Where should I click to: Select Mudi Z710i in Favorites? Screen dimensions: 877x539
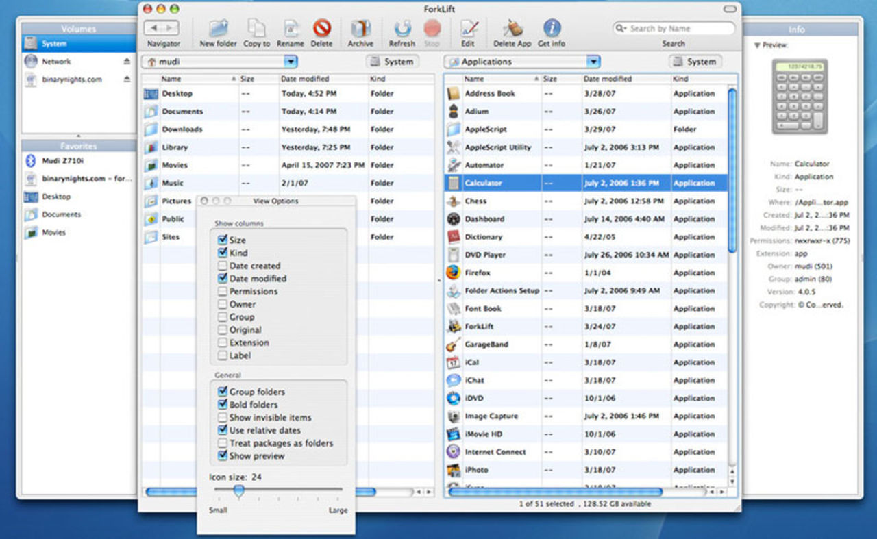coord(63,161)
